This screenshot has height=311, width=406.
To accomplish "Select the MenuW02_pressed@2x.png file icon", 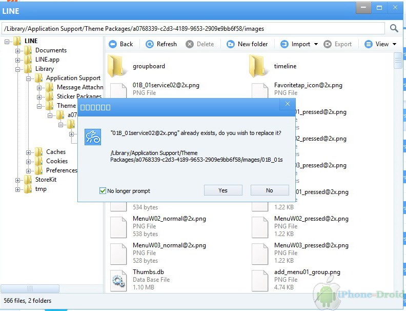I will point(260,227).
